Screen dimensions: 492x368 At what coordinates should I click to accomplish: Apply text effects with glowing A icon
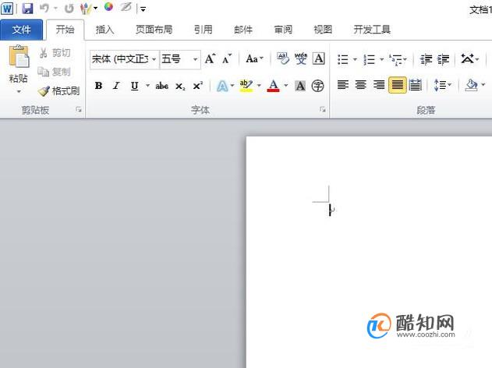click(x=222, y=86)
